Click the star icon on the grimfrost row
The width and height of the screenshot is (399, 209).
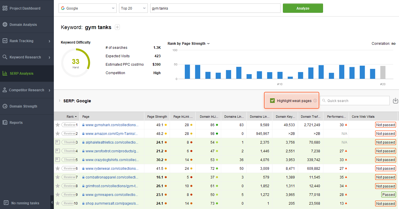click(58, 186)
